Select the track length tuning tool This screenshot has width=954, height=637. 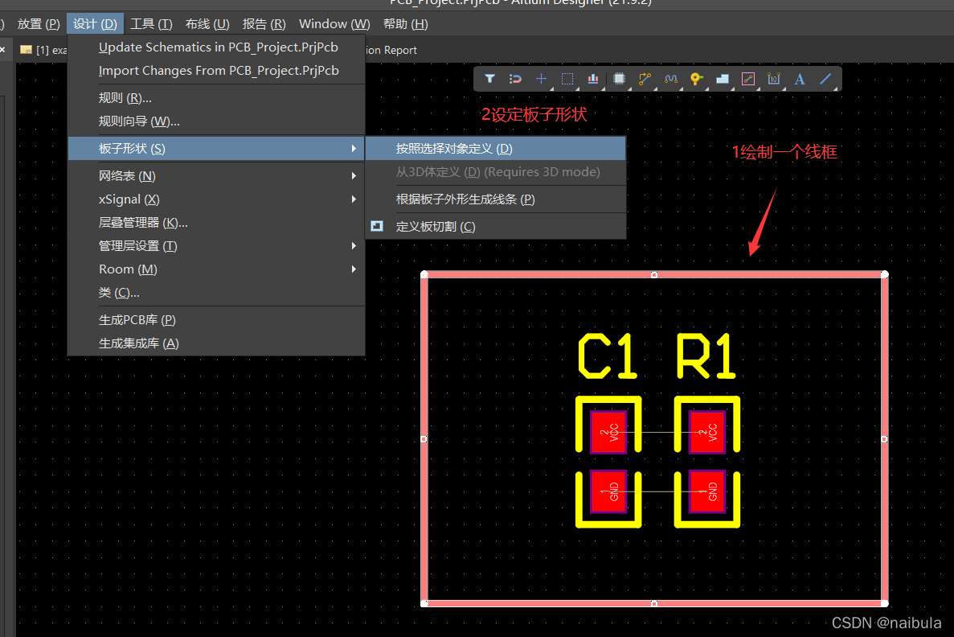point(671,79)
